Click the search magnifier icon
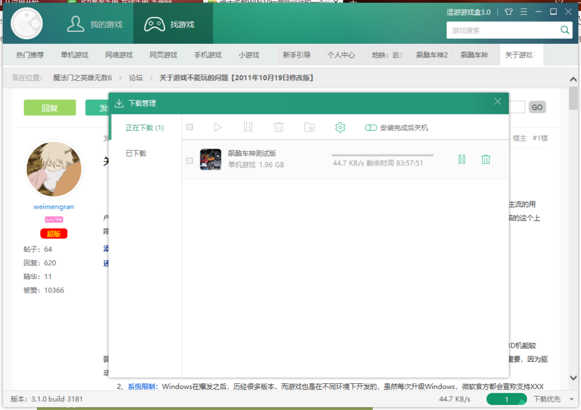Image resolution: width=581 pixels, height=410 pixels. [x=565, y=31]
